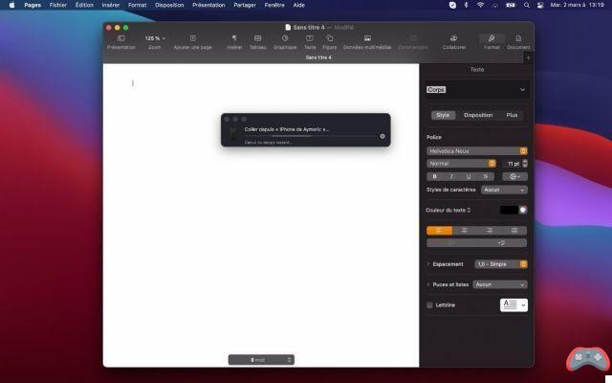Click the document title Sans titre 4
This screenshot has height=383, width=612.
tap(309, 28)
